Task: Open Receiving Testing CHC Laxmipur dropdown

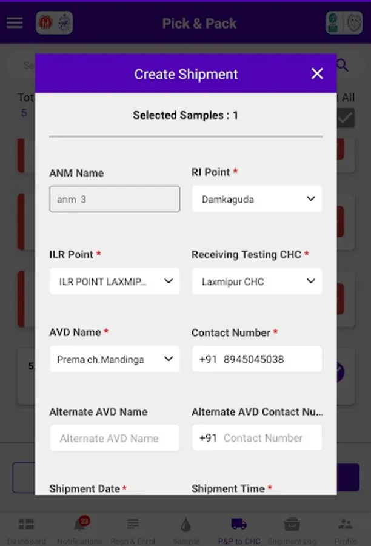Action: tap(257, 281)
